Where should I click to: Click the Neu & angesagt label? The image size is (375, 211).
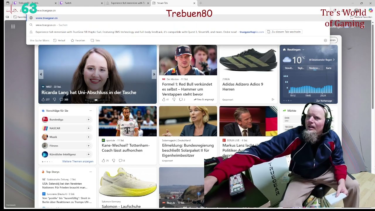(x=204, y=100)
